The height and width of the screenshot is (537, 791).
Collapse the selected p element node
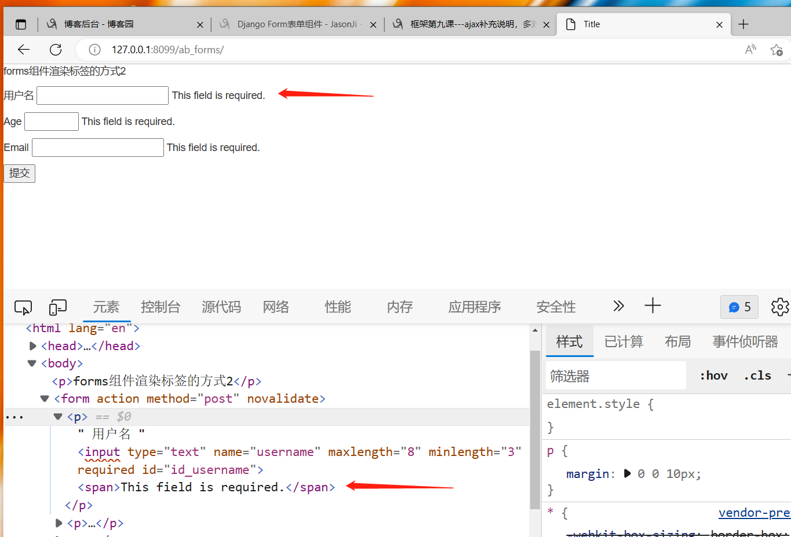point(58,417)
